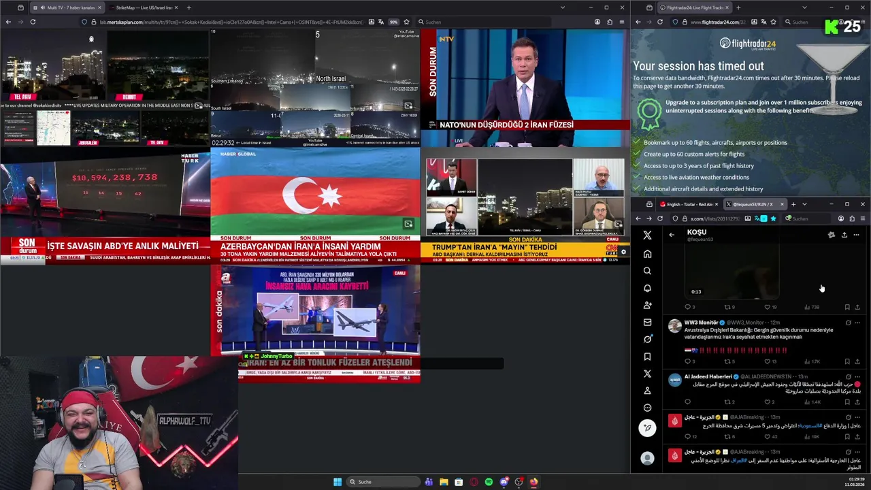
Task: List all tabs in Multi TV window
Action: pyautogui.click(x=562, y=7)
